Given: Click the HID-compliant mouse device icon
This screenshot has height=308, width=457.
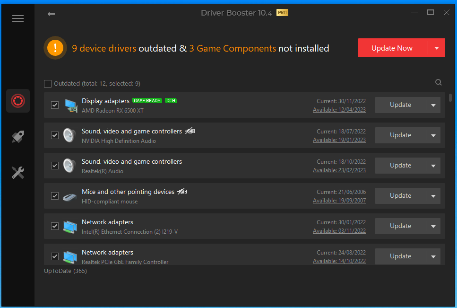Looking at the screenshot, I should [70, 196].
